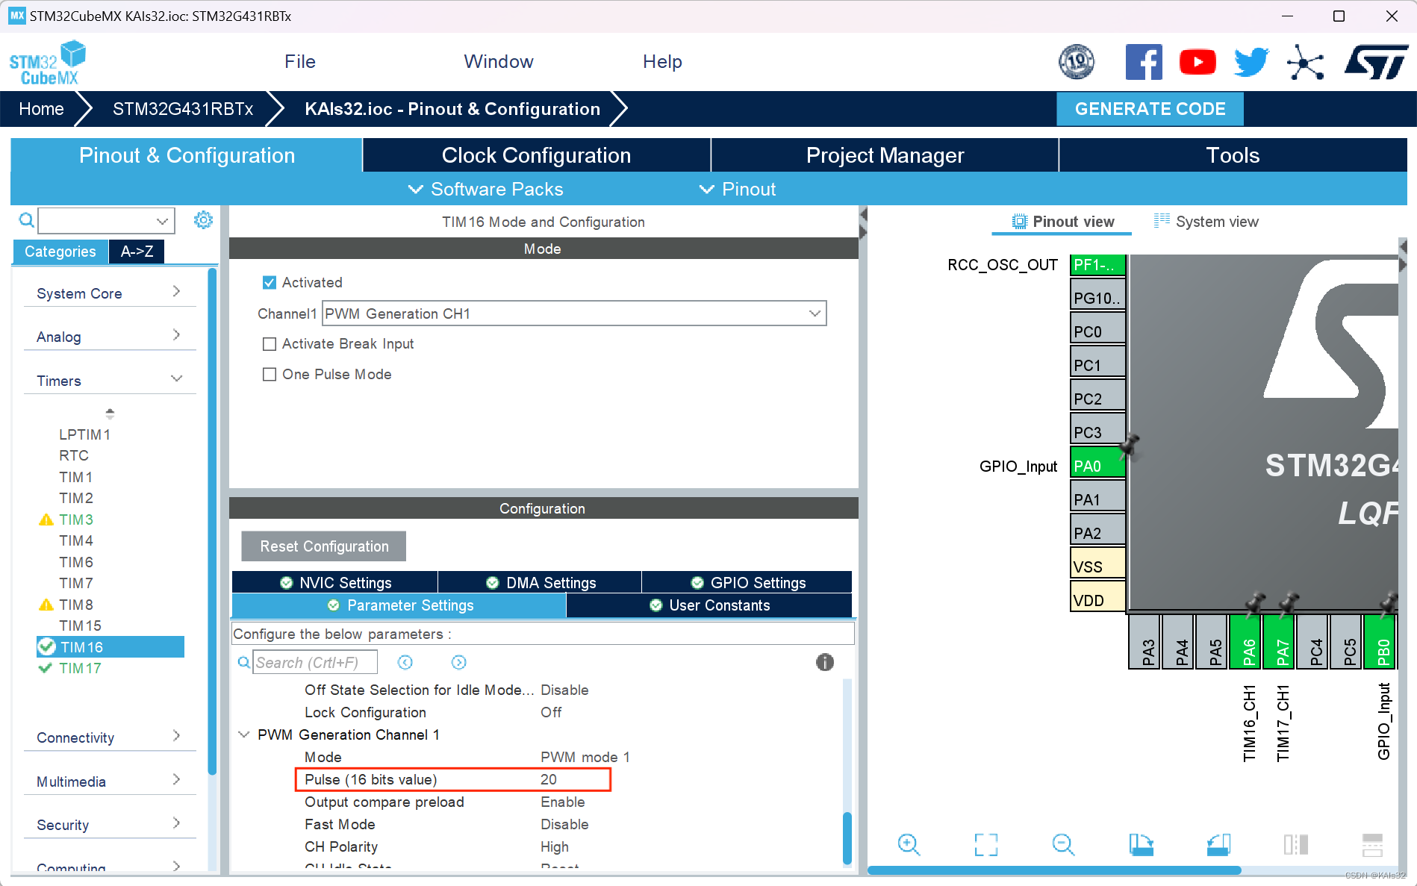Click the search magnifier next to categories

point(26,220)
